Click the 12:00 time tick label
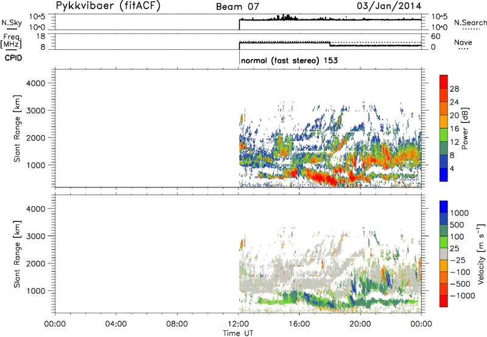The width and height of the screenshot is (487, 337). 238,324
